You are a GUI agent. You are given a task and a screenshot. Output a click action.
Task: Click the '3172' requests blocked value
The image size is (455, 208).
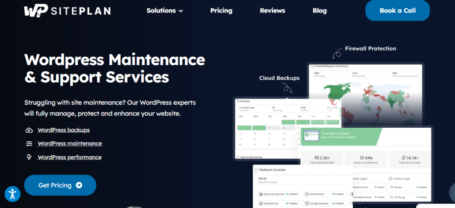[x=355, y=74]
